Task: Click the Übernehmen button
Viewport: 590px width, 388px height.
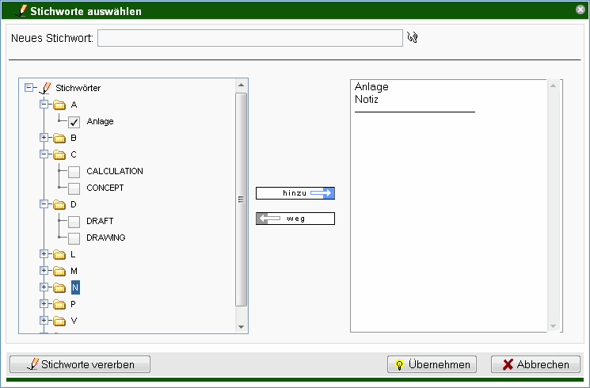Action: pos(432,364)
